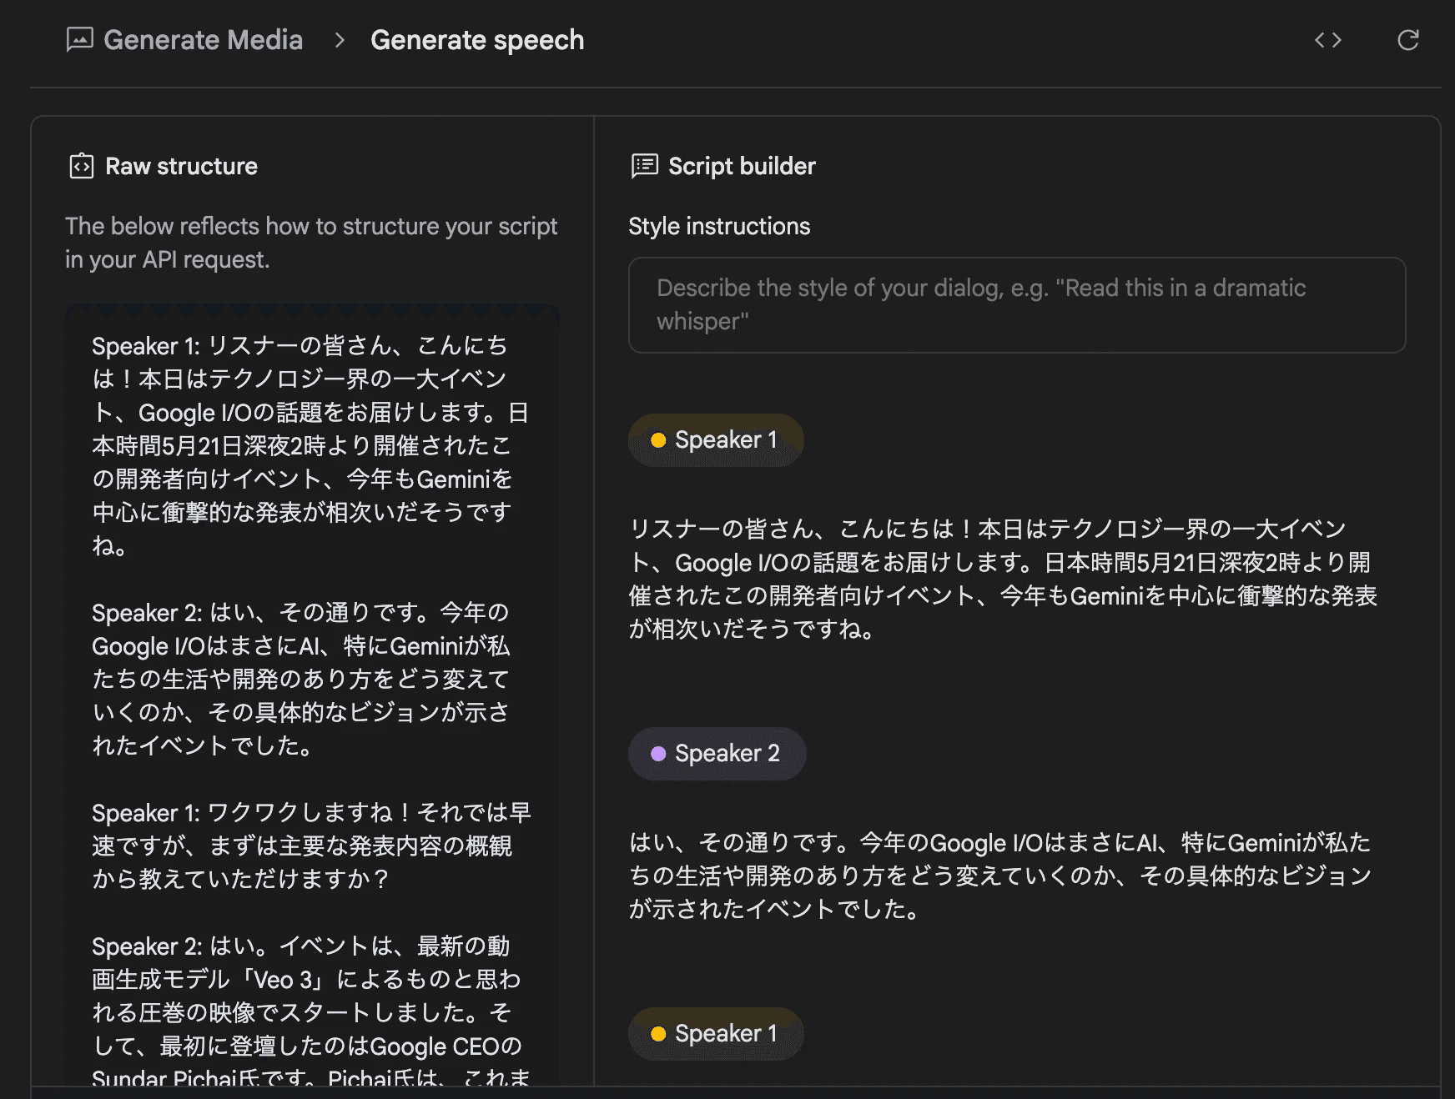Click yellow dot on Speaker 1 chip above リスナーの皆さん

pyautogui.click(x=658, y=440)
